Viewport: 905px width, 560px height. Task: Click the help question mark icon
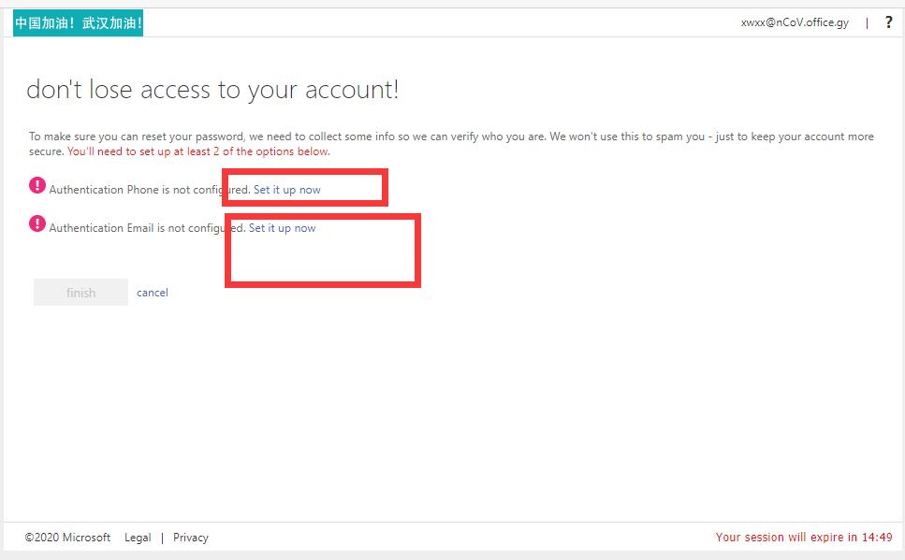point(888,22)
